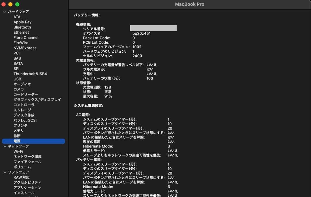The height and width of the screenshot is (197, 311).
Task: Collapse the ネットワーク section
Action: 5,146
